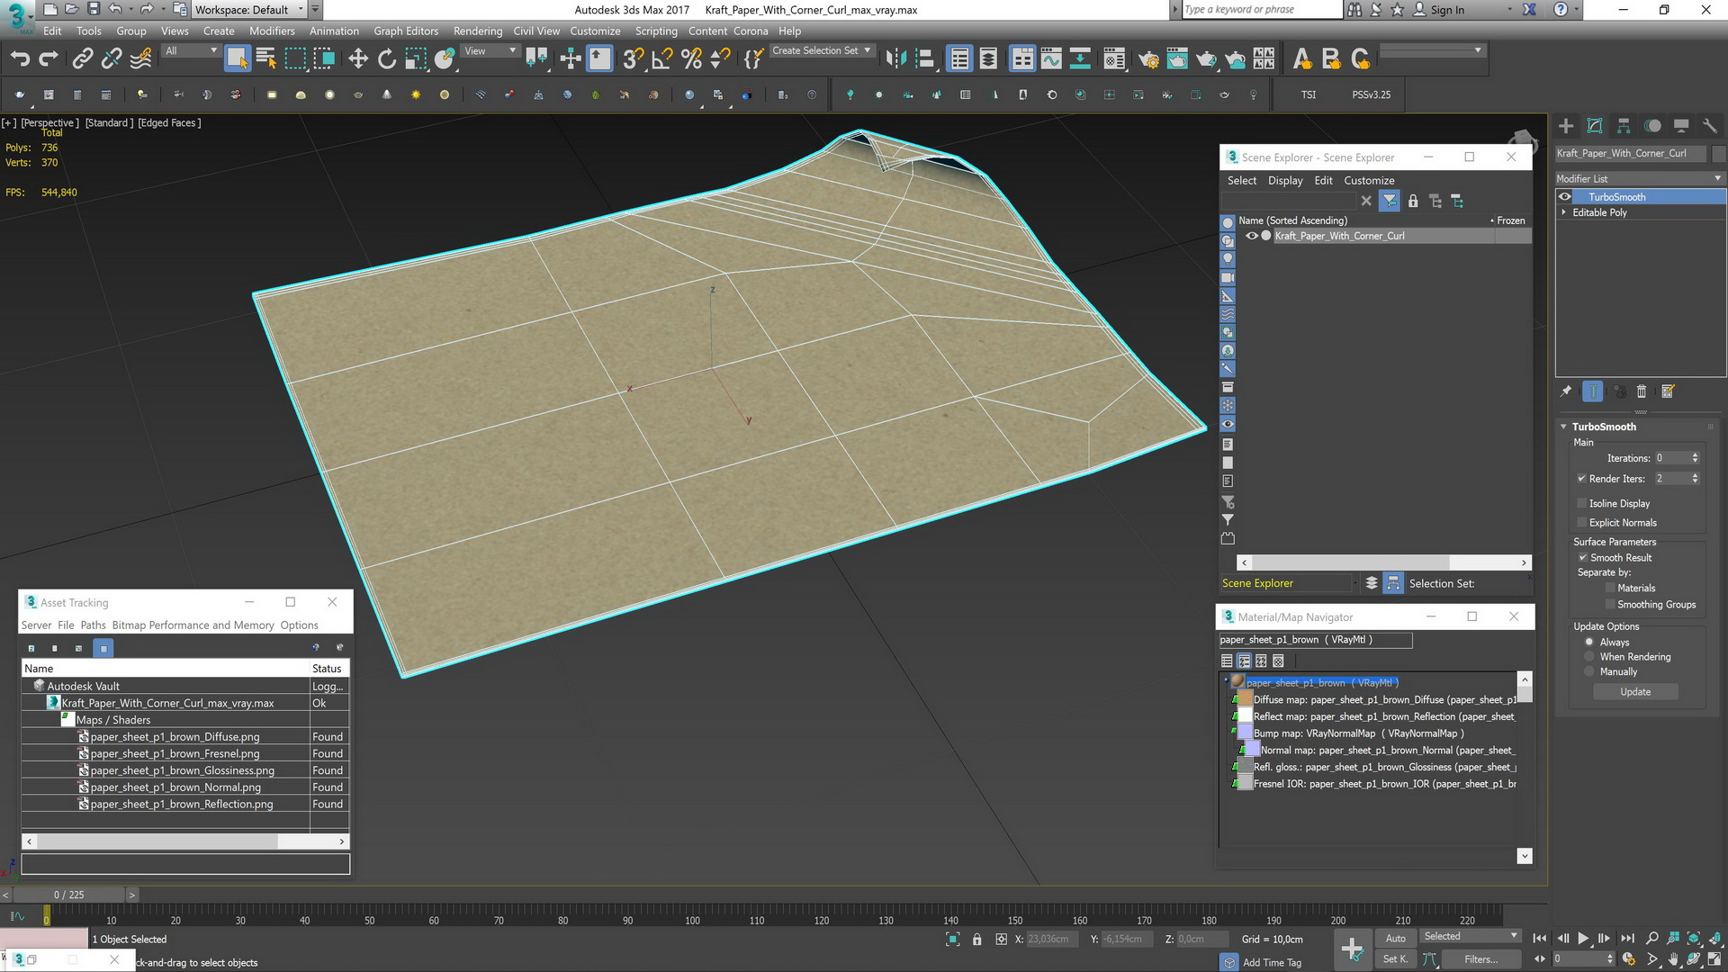Toggle visibility eye of Kraft_Paper_With_Corner_Curl
Image resolution: width=1728 pixels, height=972 pixels.
click(x=1251, y=236)
